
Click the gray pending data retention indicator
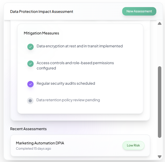pyautogui.click(x=30, y=101)
